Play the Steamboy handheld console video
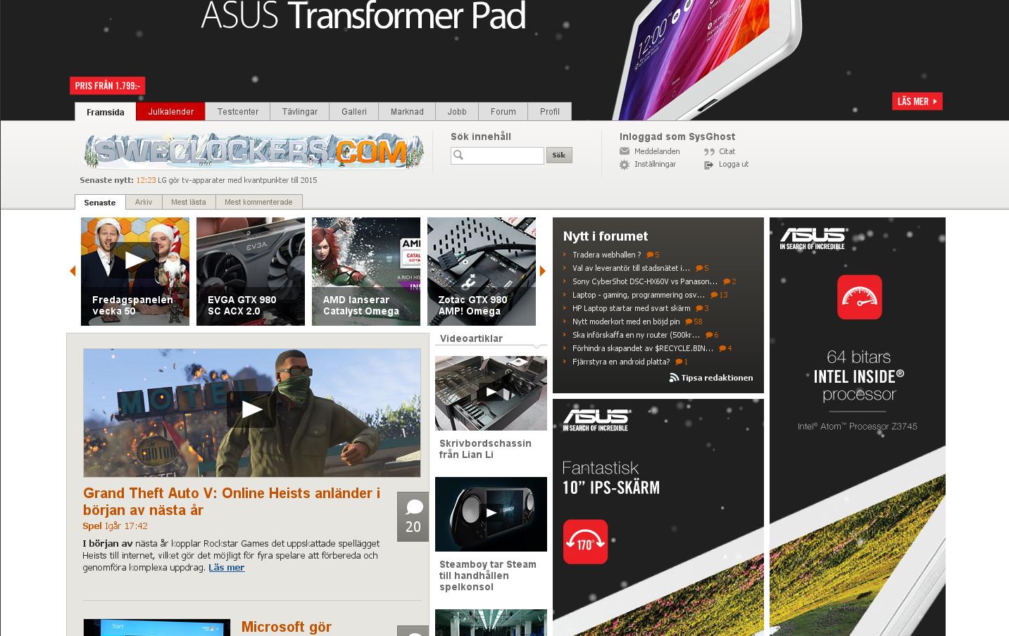The width and height of the screenshot is (1009, 636). pos(491,513)
